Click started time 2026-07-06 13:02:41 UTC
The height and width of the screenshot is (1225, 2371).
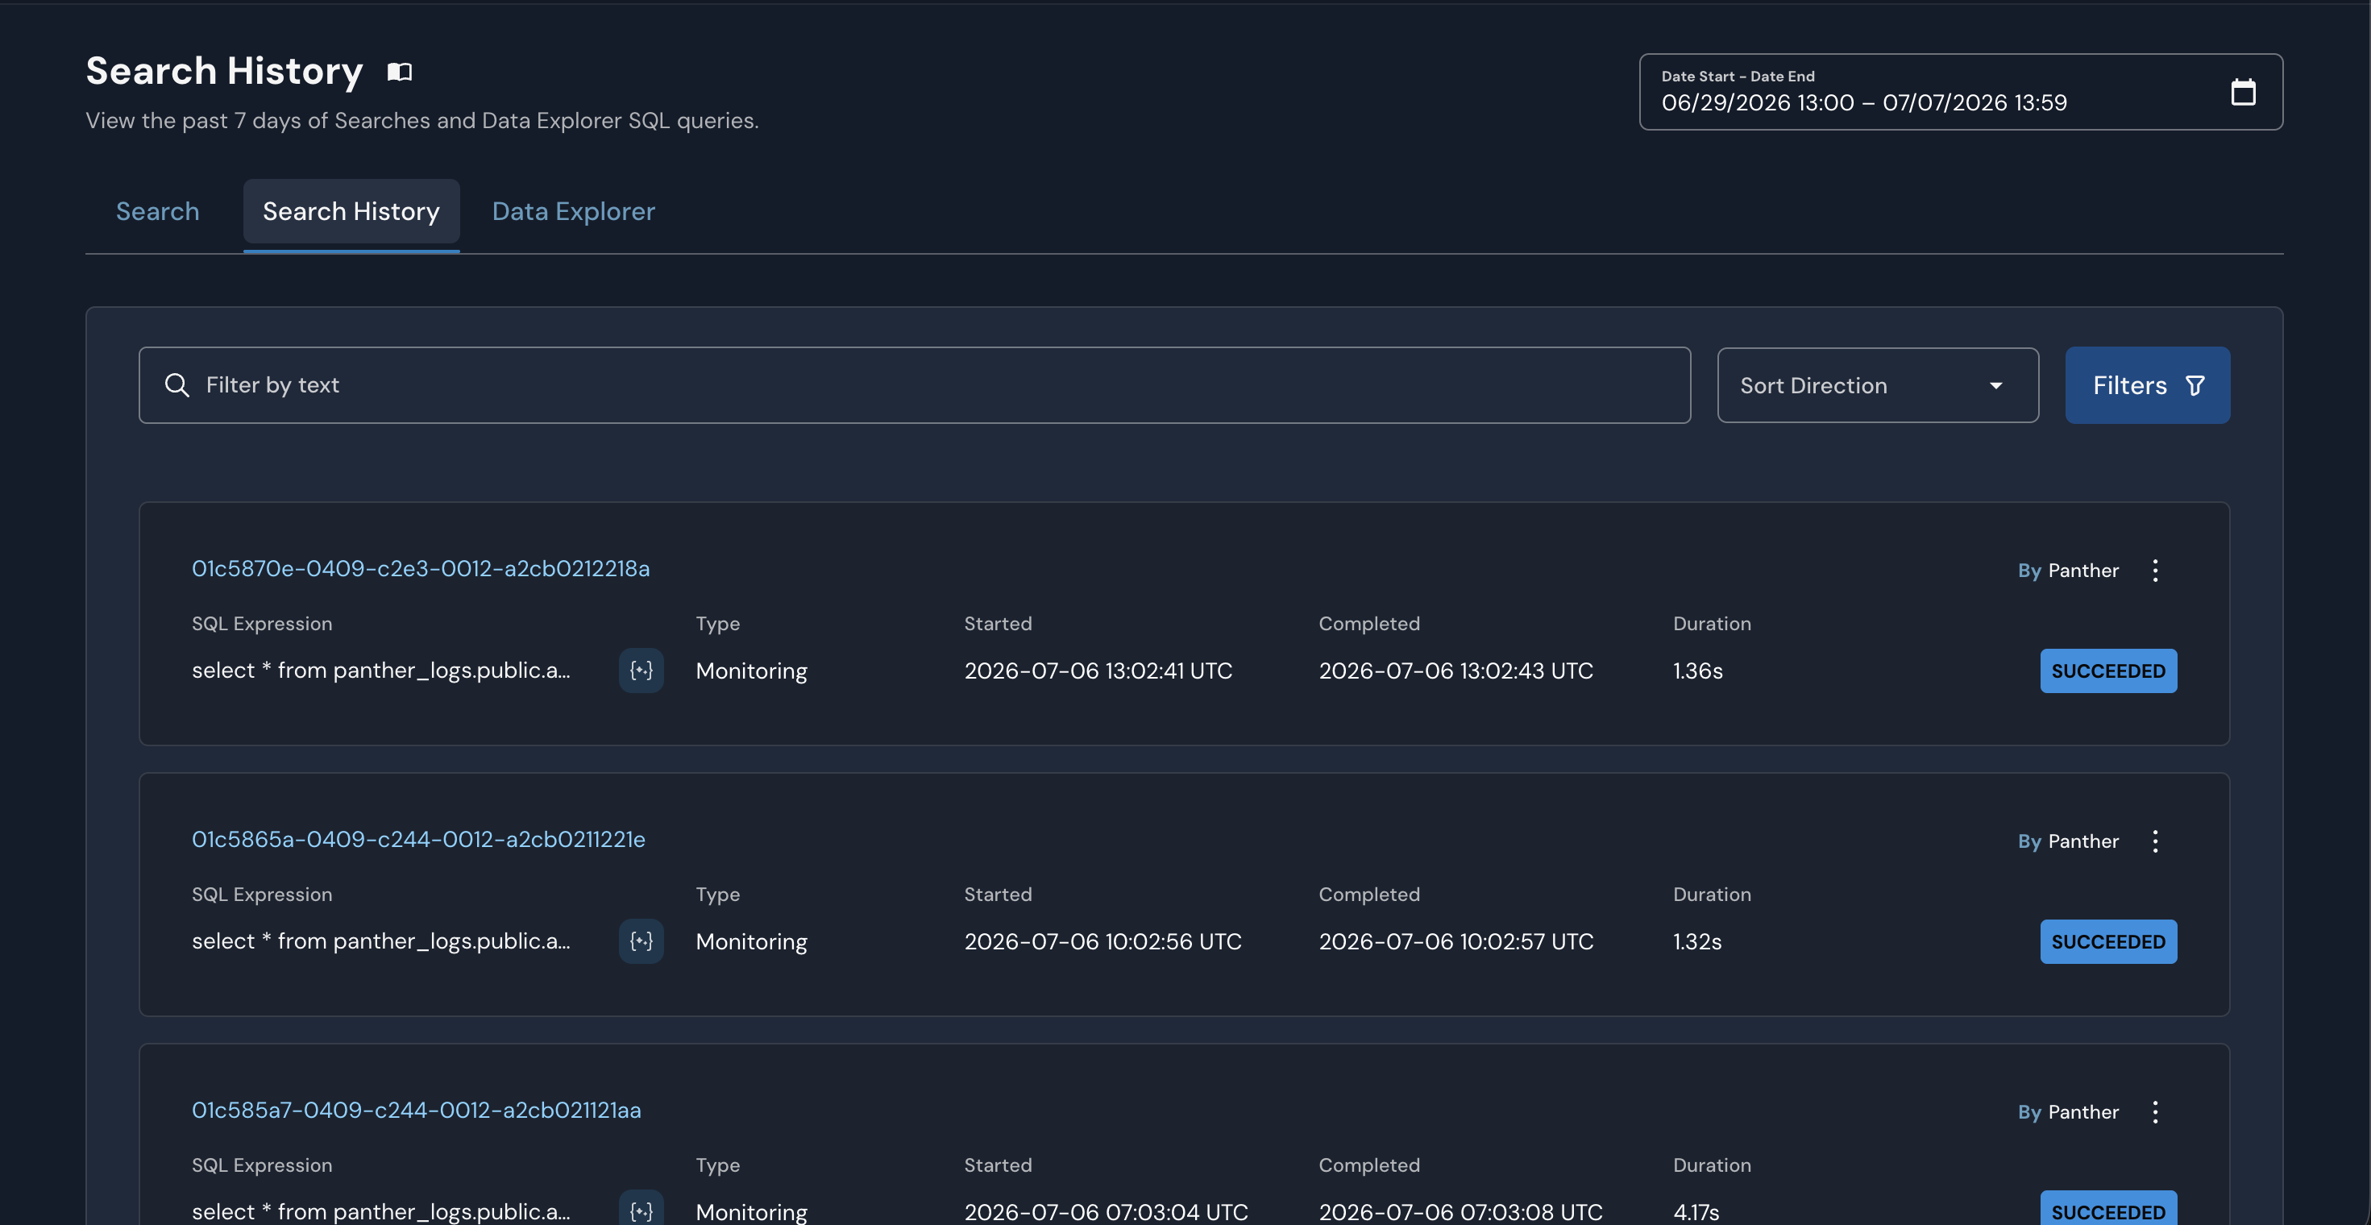[1098, 670]
